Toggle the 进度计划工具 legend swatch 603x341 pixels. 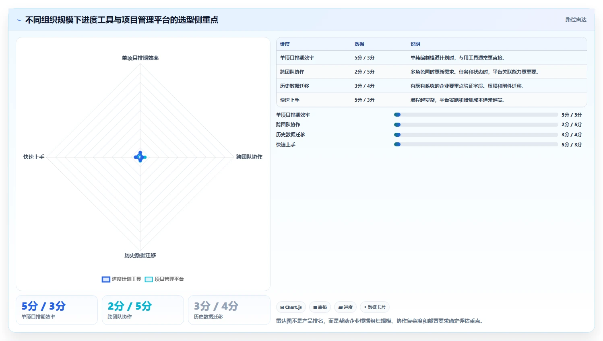click(x=106, y=279)
